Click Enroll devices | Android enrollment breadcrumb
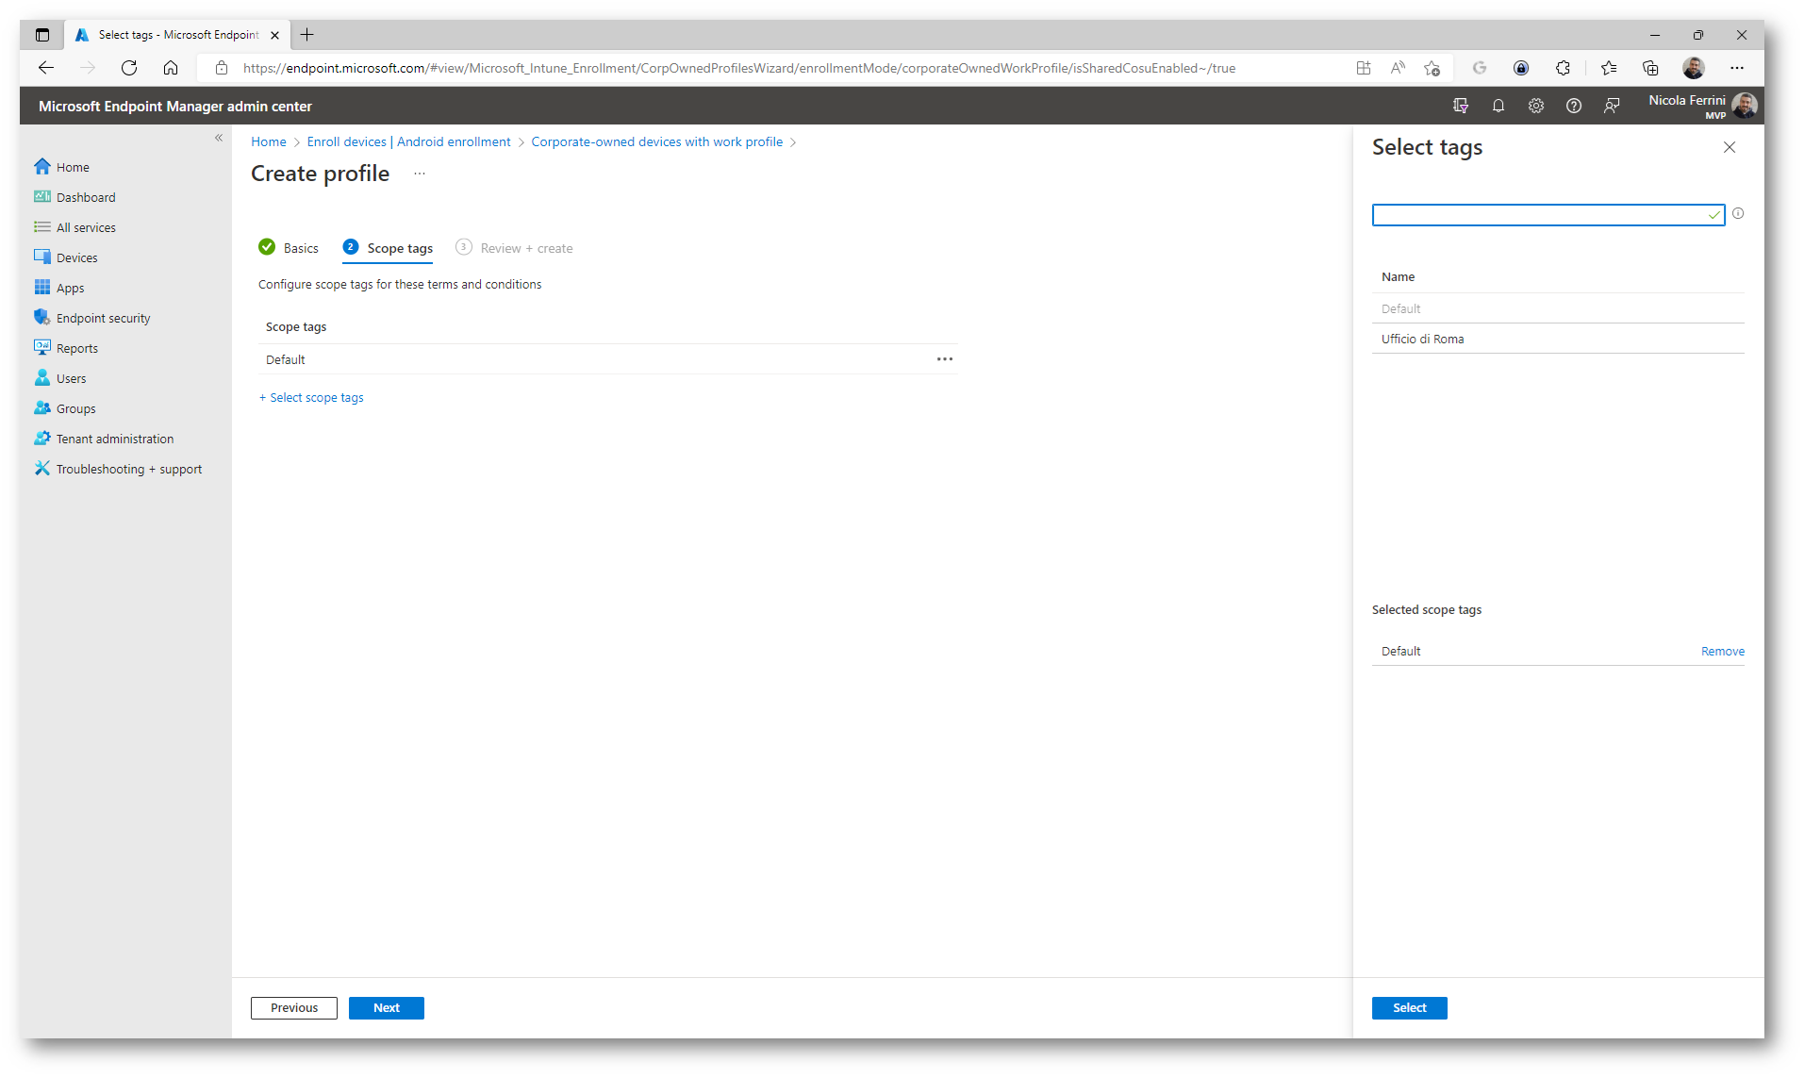Viewport: 1804px width, 1078px height. [408, 141]
